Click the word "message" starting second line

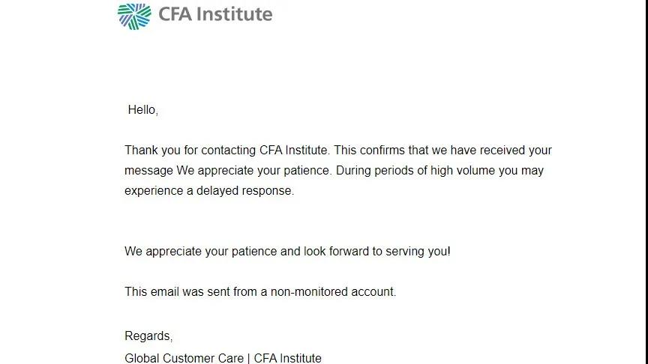(x=148, y=171)
